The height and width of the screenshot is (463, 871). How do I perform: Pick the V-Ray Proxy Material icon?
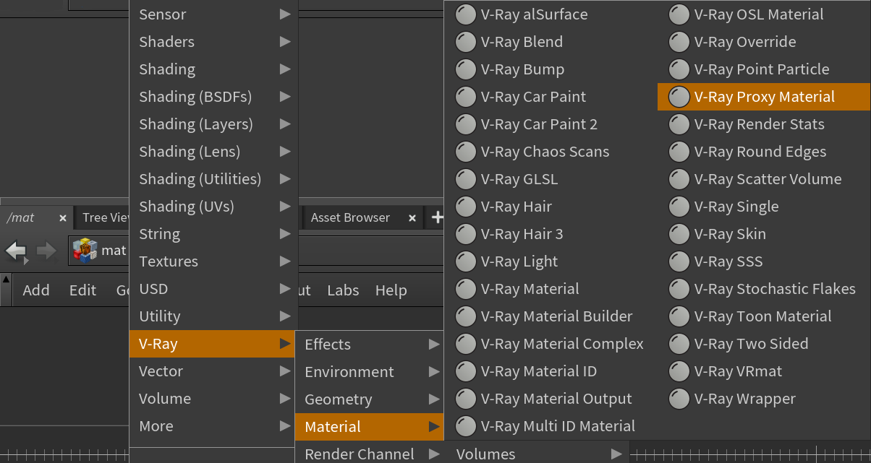(x=679, y=97)
